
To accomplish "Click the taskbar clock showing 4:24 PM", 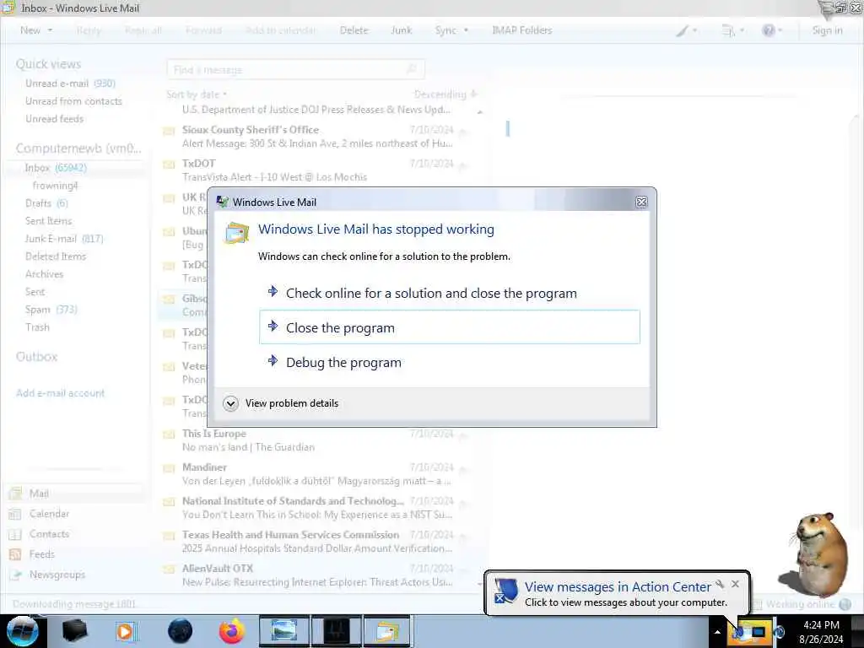I will pos(821,632).
